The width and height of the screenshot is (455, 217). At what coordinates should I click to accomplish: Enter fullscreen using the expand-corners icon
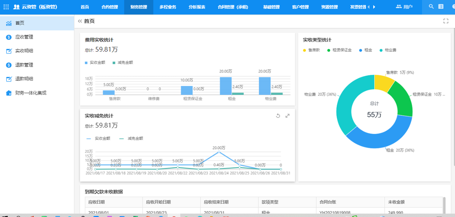(446, 21)
